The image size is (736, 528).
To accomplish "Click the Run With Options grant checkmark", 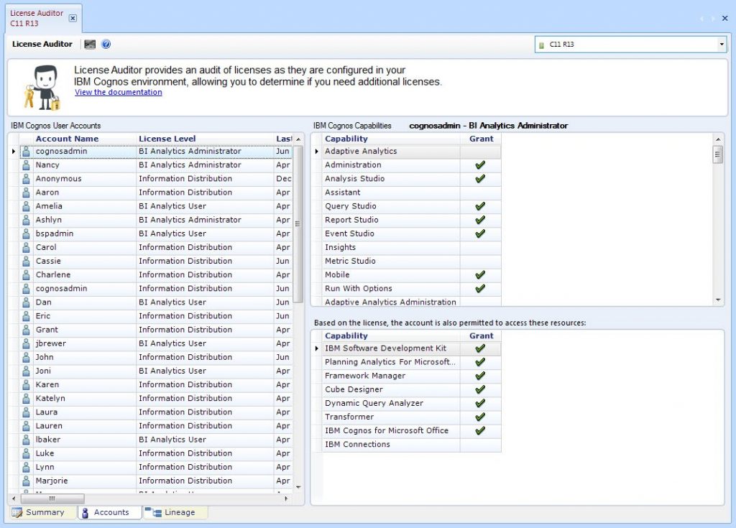I will [480, 289].
